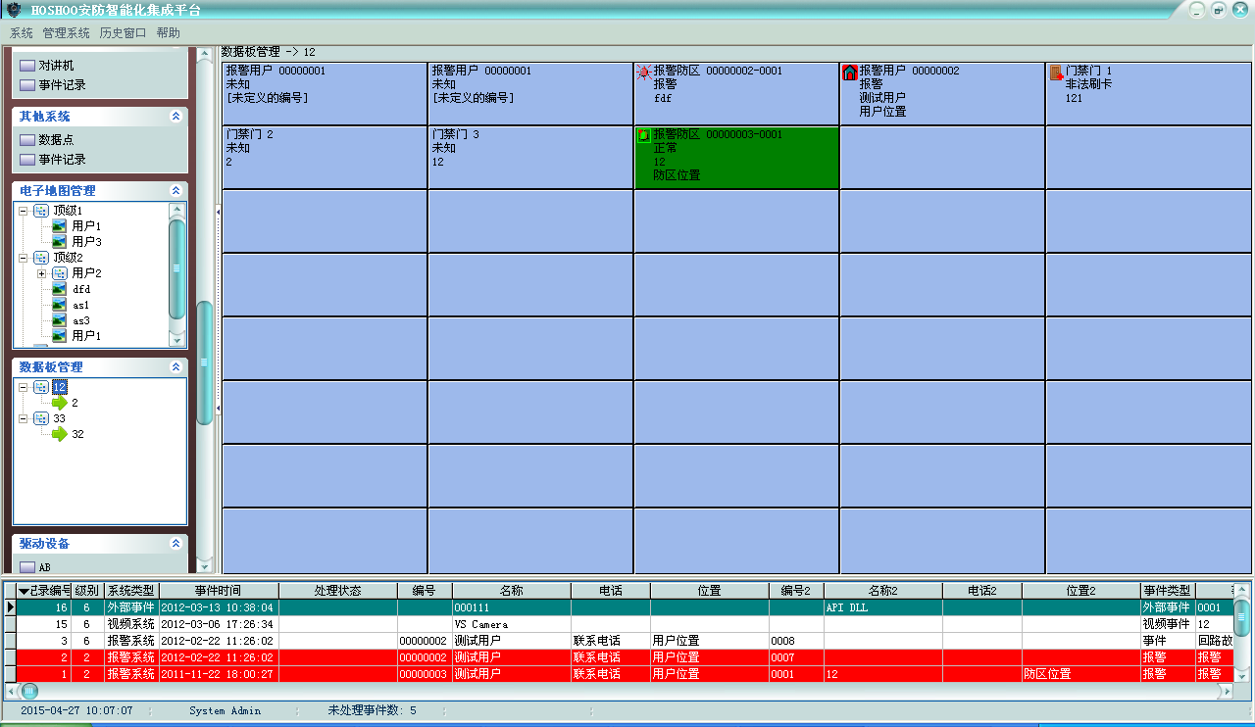
Task: Open the 历史窗口 menu
Action: 123,32
